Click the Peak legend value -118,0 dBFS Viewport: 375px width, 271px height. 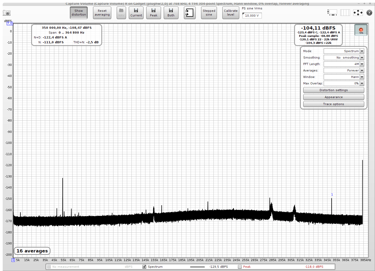pyautogui.click(x=314, y=267)
